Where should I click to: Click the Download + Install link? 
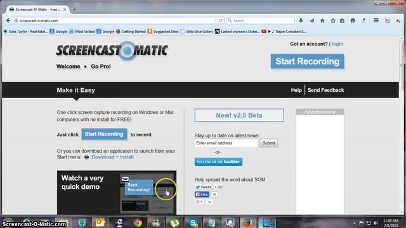(x=113, y=157)
